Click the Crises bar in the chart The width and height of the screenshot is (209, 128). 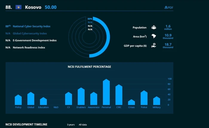[131, 102]
